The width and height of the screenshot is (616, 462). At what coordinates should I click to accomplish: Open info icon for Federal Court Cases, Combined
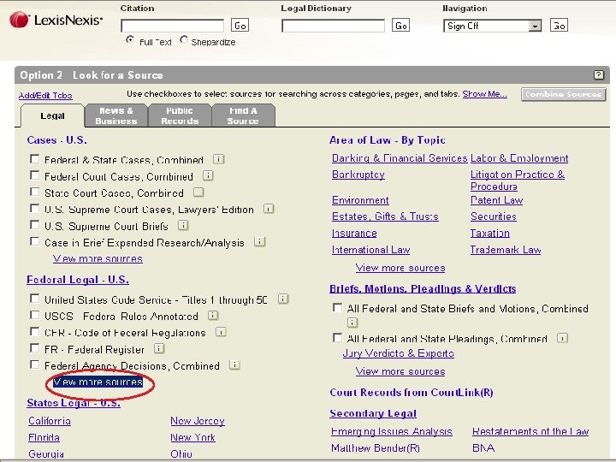(208, 175)
